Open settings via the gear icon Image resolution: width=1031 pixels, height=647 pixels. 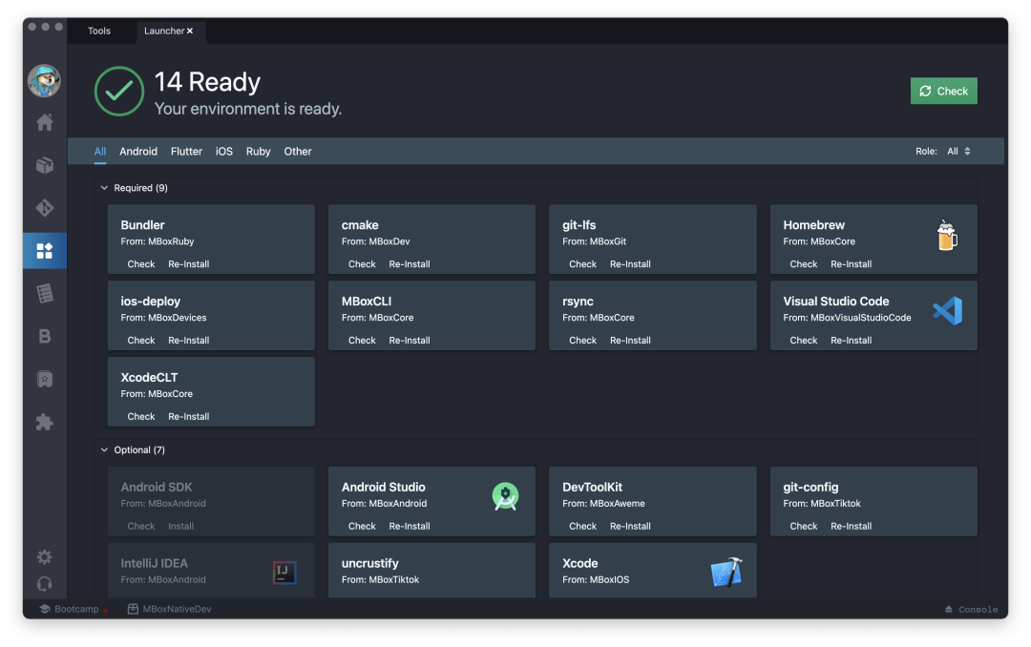pos(45,557)
